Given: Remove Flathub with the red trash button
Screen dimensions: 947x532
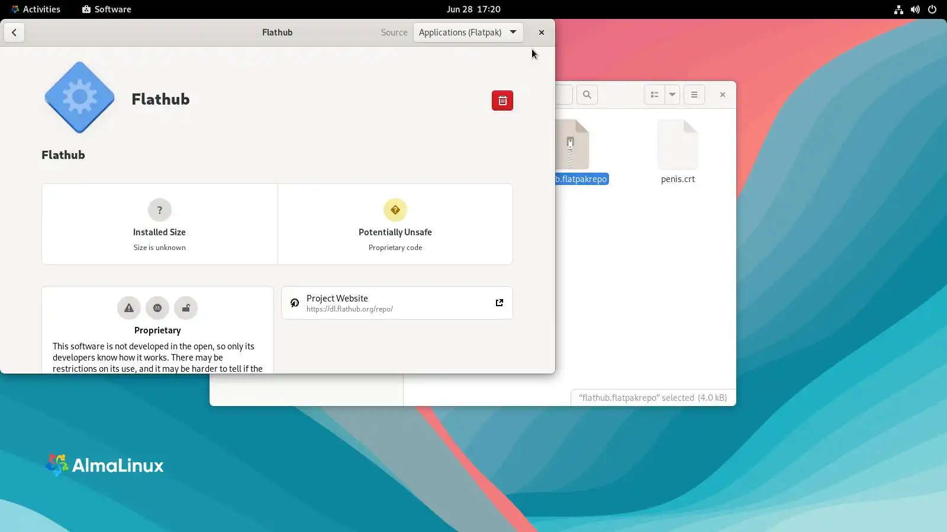Looking at the screenshot, I should 503,100.
